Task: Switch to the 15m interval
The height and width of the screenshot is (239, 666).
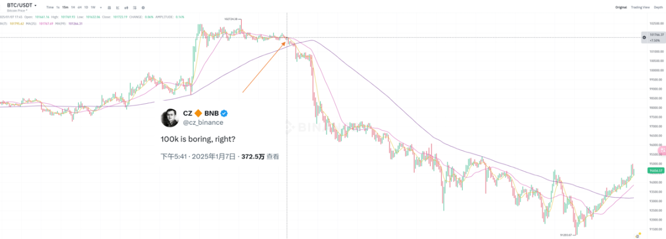Action: 65,7
